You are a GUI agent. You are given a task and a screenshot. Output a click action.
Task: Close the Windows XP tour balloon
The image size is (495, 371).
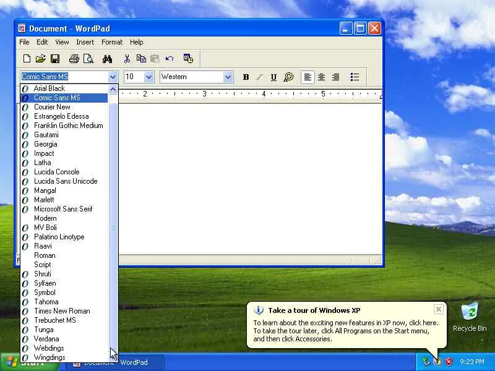point(439,310)
